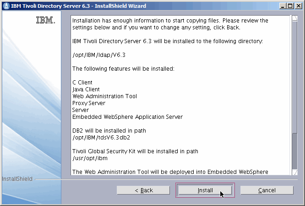The image size is (305, 206).
Task: Click the "Web Administration Tool" feature line
Action: (104, 96)
